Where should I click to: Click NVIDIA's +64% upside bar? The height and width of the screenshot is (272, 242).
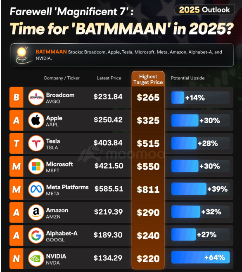(200, 257)
